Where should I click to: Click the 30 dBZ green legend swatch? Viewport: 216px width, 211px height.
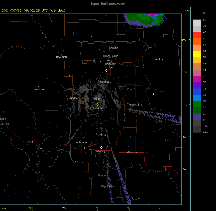point(197,104)
